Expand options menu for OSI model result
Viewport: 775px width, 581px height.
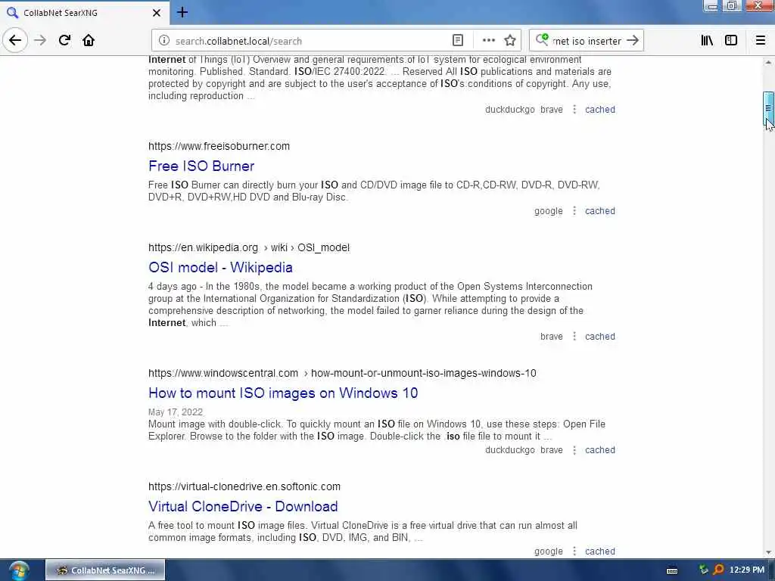click(574, 336)
